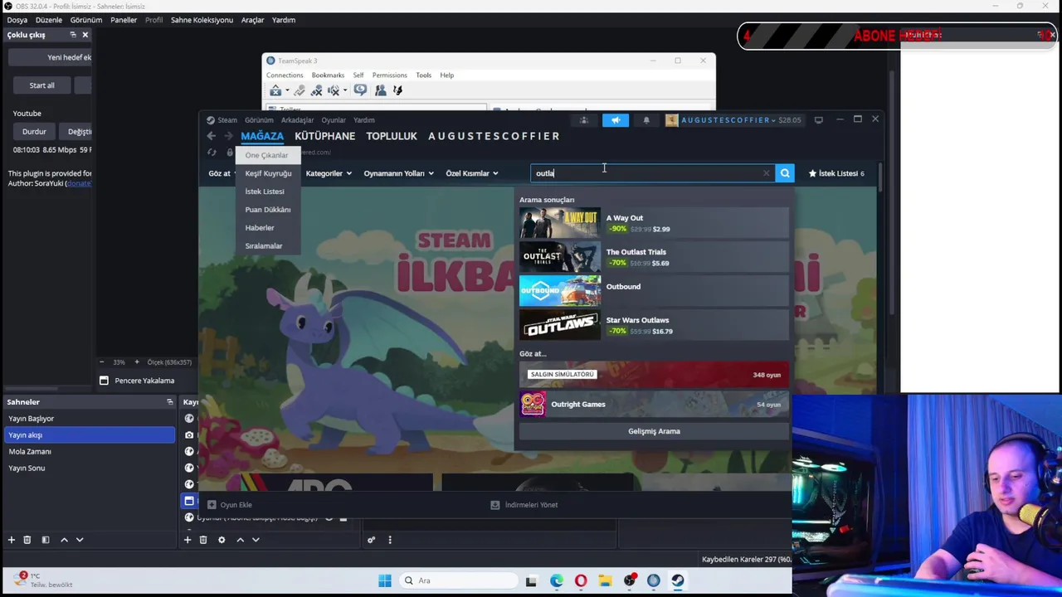Click TeamSpeak disconnect plug icon

pyautogui.click(x=299, y=90)
